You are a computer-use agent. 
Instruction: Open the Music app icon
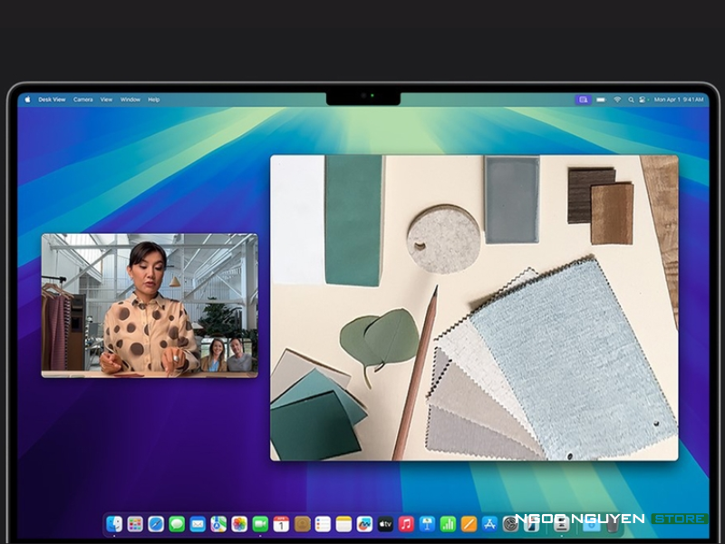[406, 523]
